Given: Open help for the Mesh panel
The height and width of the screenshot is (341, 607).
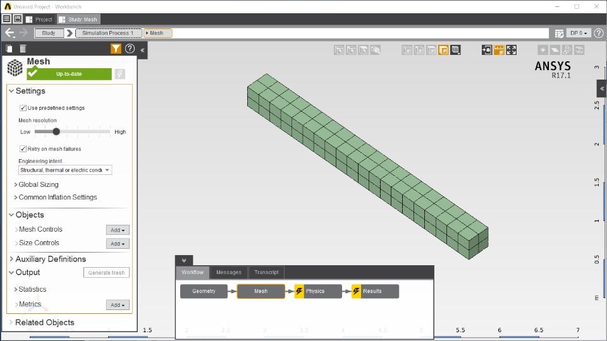Looking at the screenshot, I should tap(130, 49).
